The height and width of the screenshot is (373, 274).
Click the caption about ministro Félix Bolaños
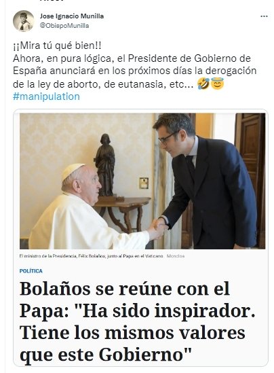(91, 256)
